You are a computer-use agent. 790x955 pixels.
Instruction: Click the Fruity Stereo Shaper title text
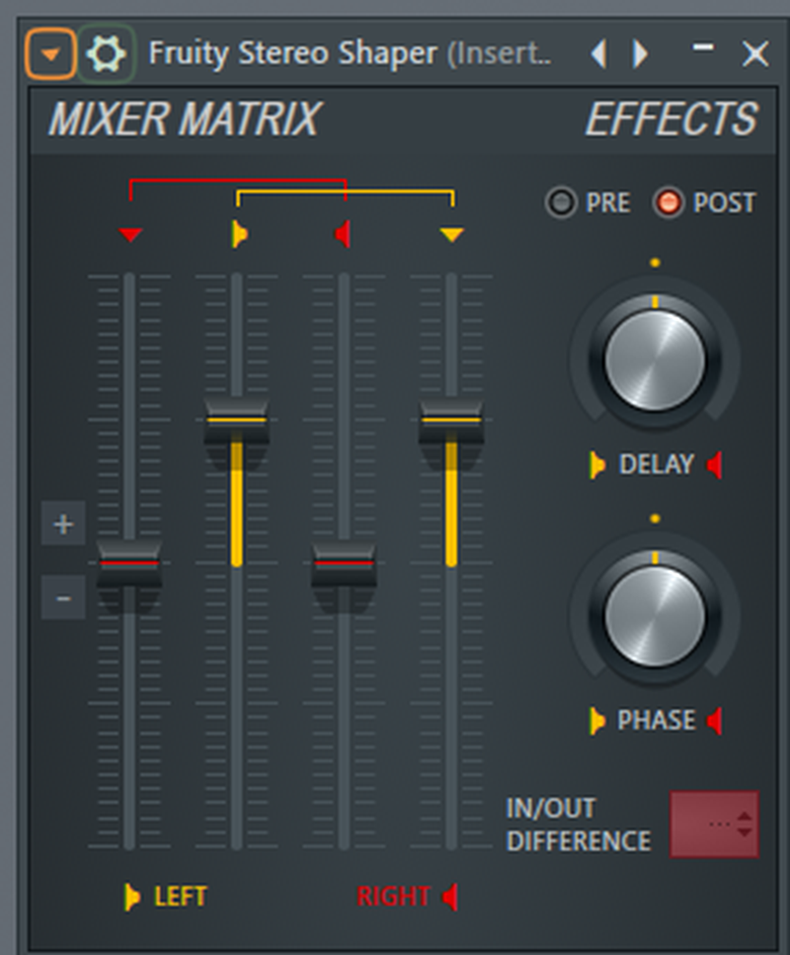[x=293, y=53]
